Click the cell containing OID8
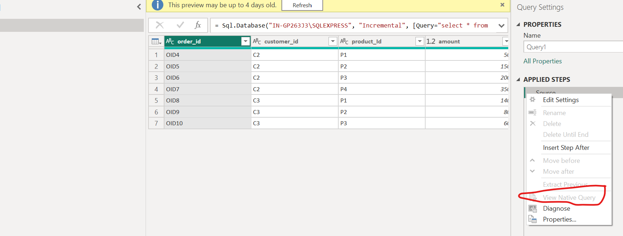 208,100
